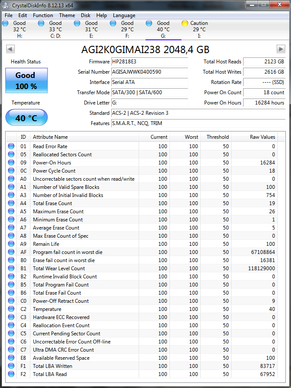Image resolution: width=291 pixels, height=388 pixels.
Task: Select disk G: status tab
Action: [x=163, y=30]
